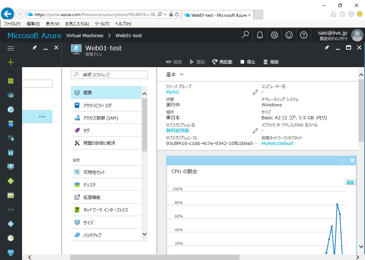Viewport: 365px width, 260px height.
Task: Click the green plus New resource icon
Action: pyautogui.click(x=11, y=62)
